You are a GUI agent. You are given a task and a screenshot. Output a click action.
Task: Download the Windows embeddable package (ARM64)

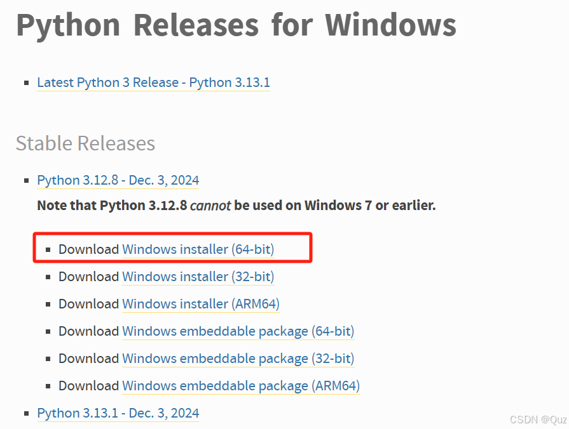click(x=241, y=386)
